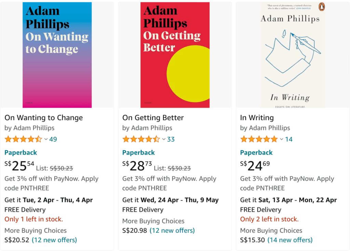Viewport: 350px width, 251px height.
Task: Click the five-star rating for In Writing
Action: [x=259, y=139]
